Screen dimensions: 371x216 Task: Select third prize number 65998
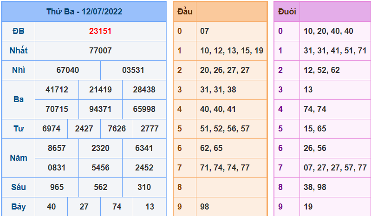(144, 109)
